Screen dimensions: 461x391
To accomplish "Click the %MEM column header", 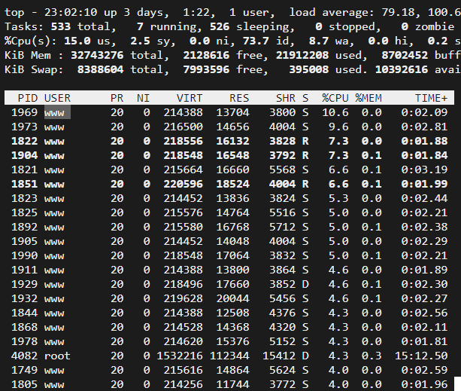I will point(368,98).
